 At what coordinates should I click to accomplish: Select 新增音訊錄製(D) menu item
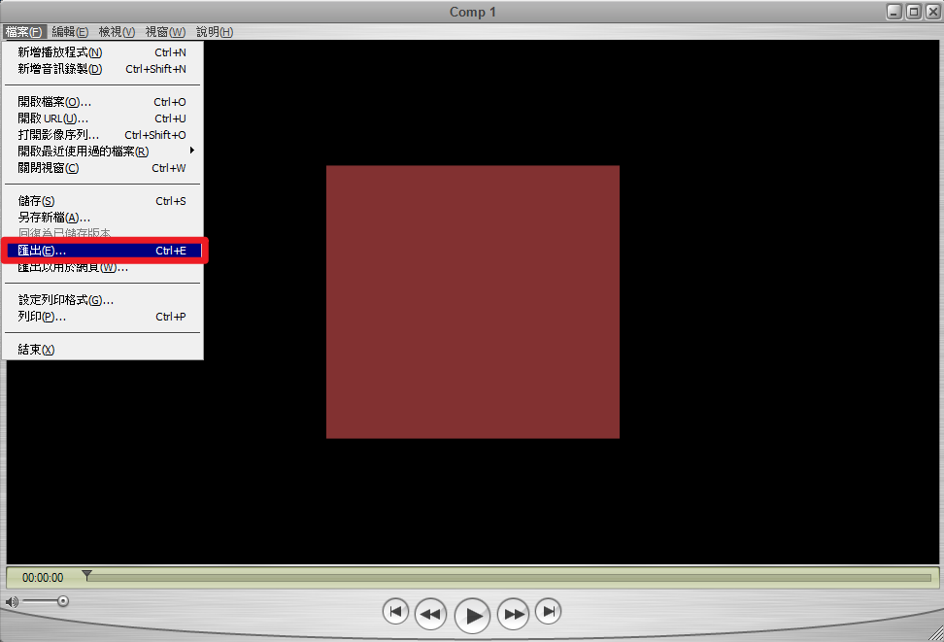[x=102, y=69]
